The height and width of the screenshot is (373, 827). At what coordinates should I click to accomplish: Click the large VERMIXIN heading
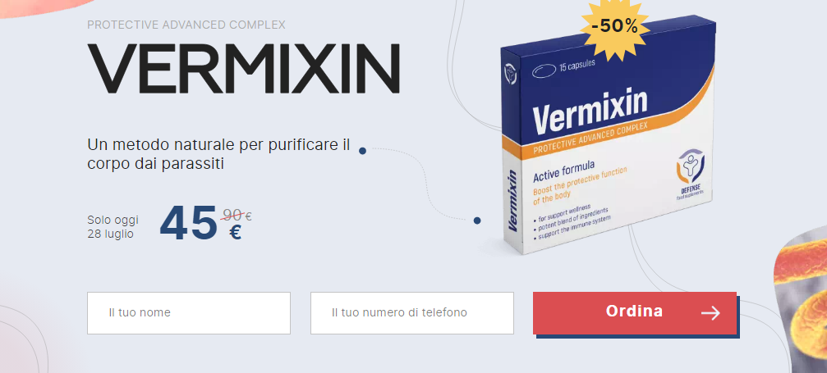click(x=244, y=69)
